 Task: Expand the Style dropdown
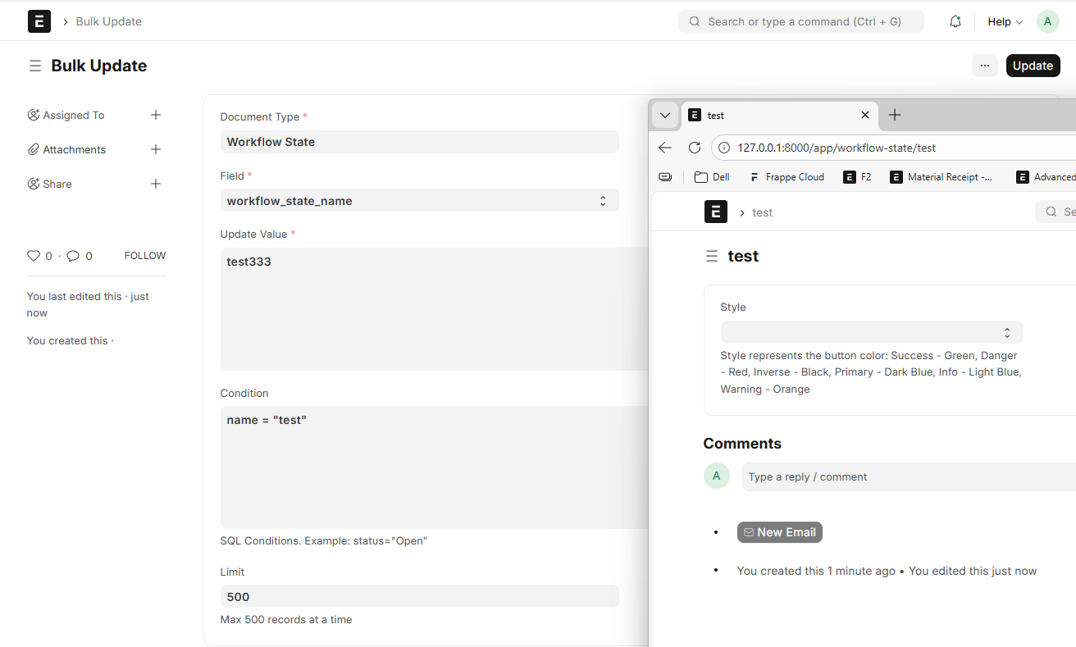click(871, 332)
